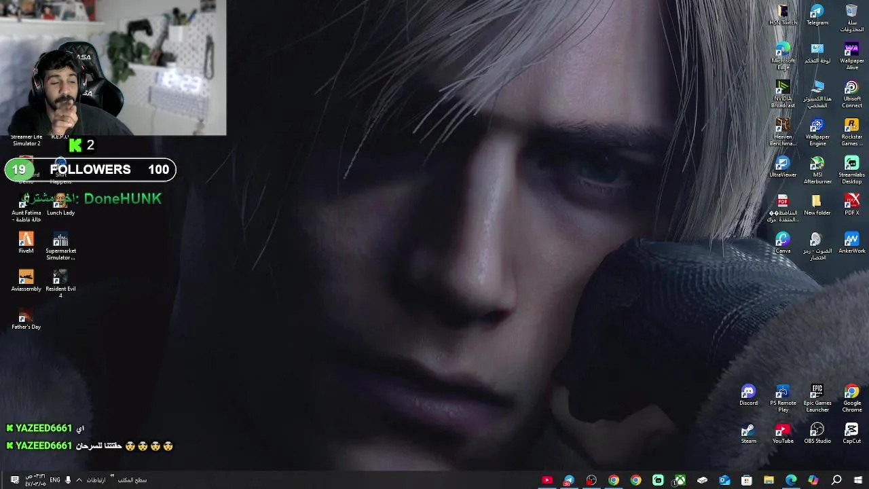Screen dimensions: 869x489
Task: Open the Father's Day desktop shortcut
Action: tap(26, 319)
